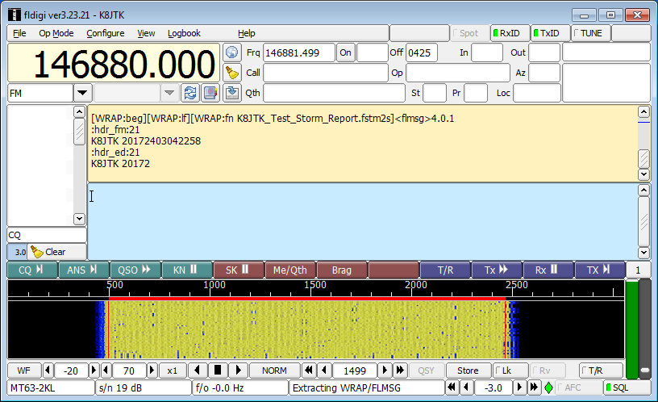658x402 pixels.
Task: Open the Configure menu
Action: tap(105, 33)
